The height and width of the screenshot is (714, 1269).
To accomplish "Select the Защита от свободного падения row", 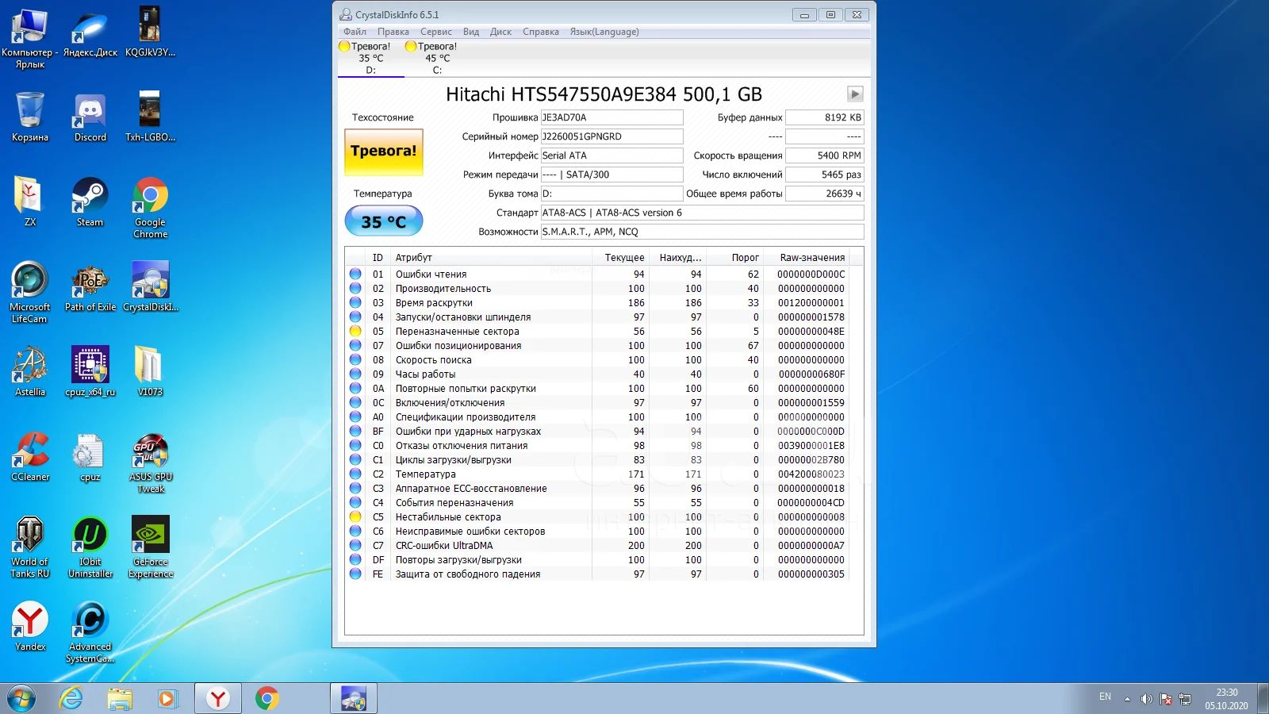I will click(x=597, y=574).
